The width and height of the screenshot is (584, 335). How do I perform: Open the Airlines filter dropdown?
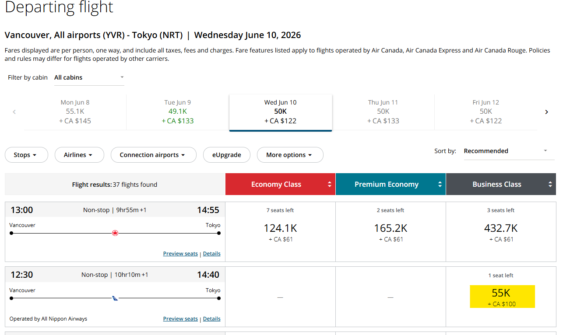pyautogui.click(x=79, y=155)
